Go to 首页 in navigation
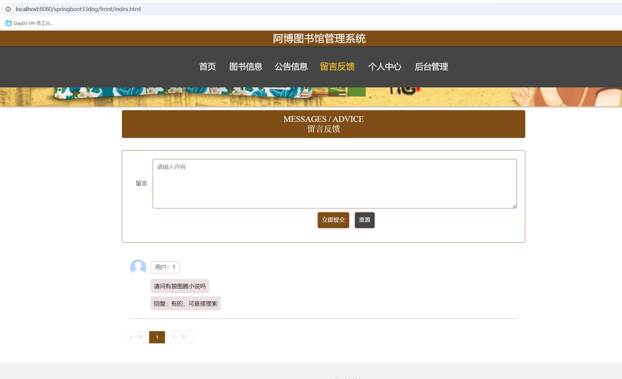Image resolution: width=622 pixels, height=379 pixels. click(x=207, y=66)
